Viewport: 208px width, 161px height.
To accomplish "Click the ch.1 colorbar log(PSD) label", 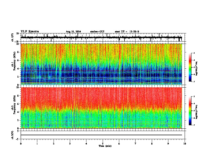I will point(197,69).
